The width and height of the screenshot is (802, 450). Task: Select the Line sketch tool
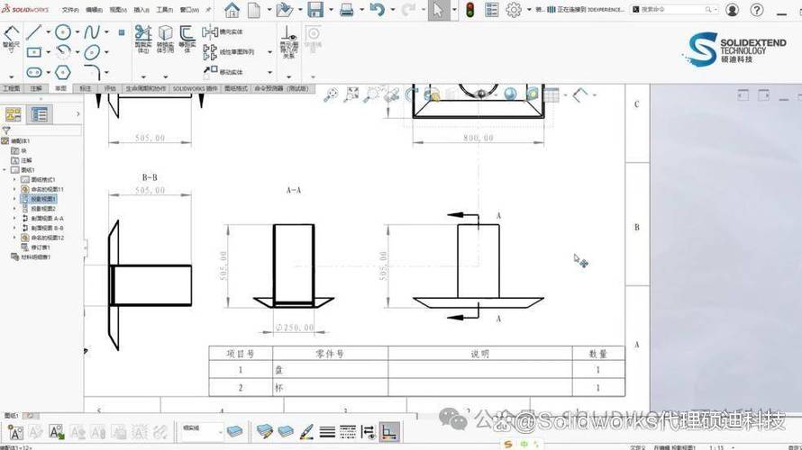point(33,32)
